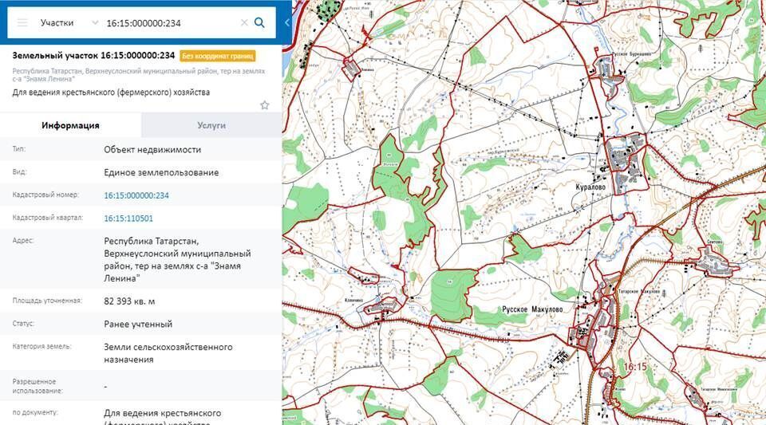
Task: Click the status value Ранее учтенный
Action: click(x=138, y=324)
